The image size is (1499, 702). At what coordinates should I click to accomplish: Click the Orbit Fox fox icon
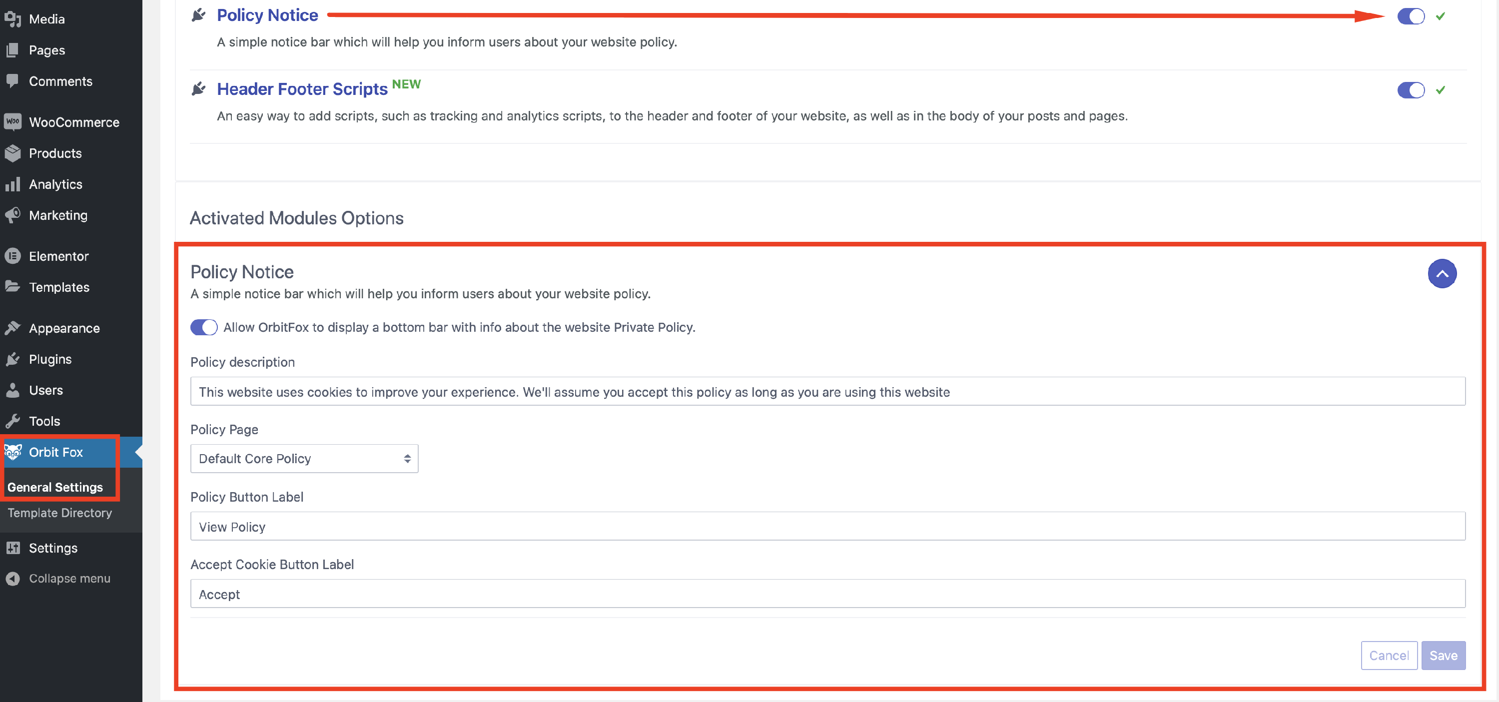pos(13,452)
